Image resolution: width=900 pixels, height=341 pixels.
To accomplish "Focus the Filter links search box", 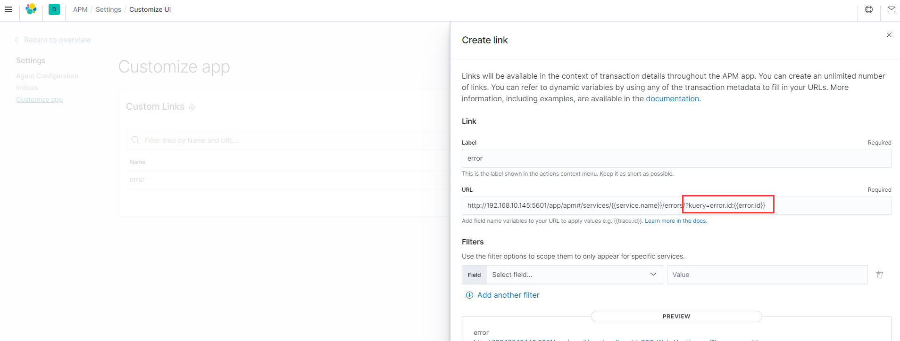I will coord(283,140).
